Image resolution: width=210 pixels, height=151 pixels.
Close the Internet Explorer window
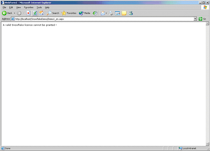pos(207,3)
